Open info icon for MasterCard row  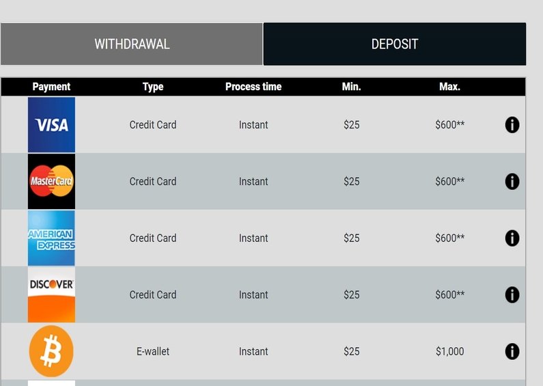[512, 181]
